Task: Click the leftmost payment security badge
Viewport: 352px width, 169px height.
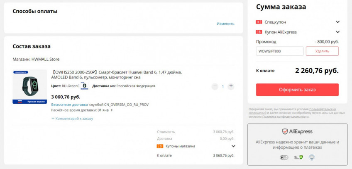Action: [x=284, y=157]
